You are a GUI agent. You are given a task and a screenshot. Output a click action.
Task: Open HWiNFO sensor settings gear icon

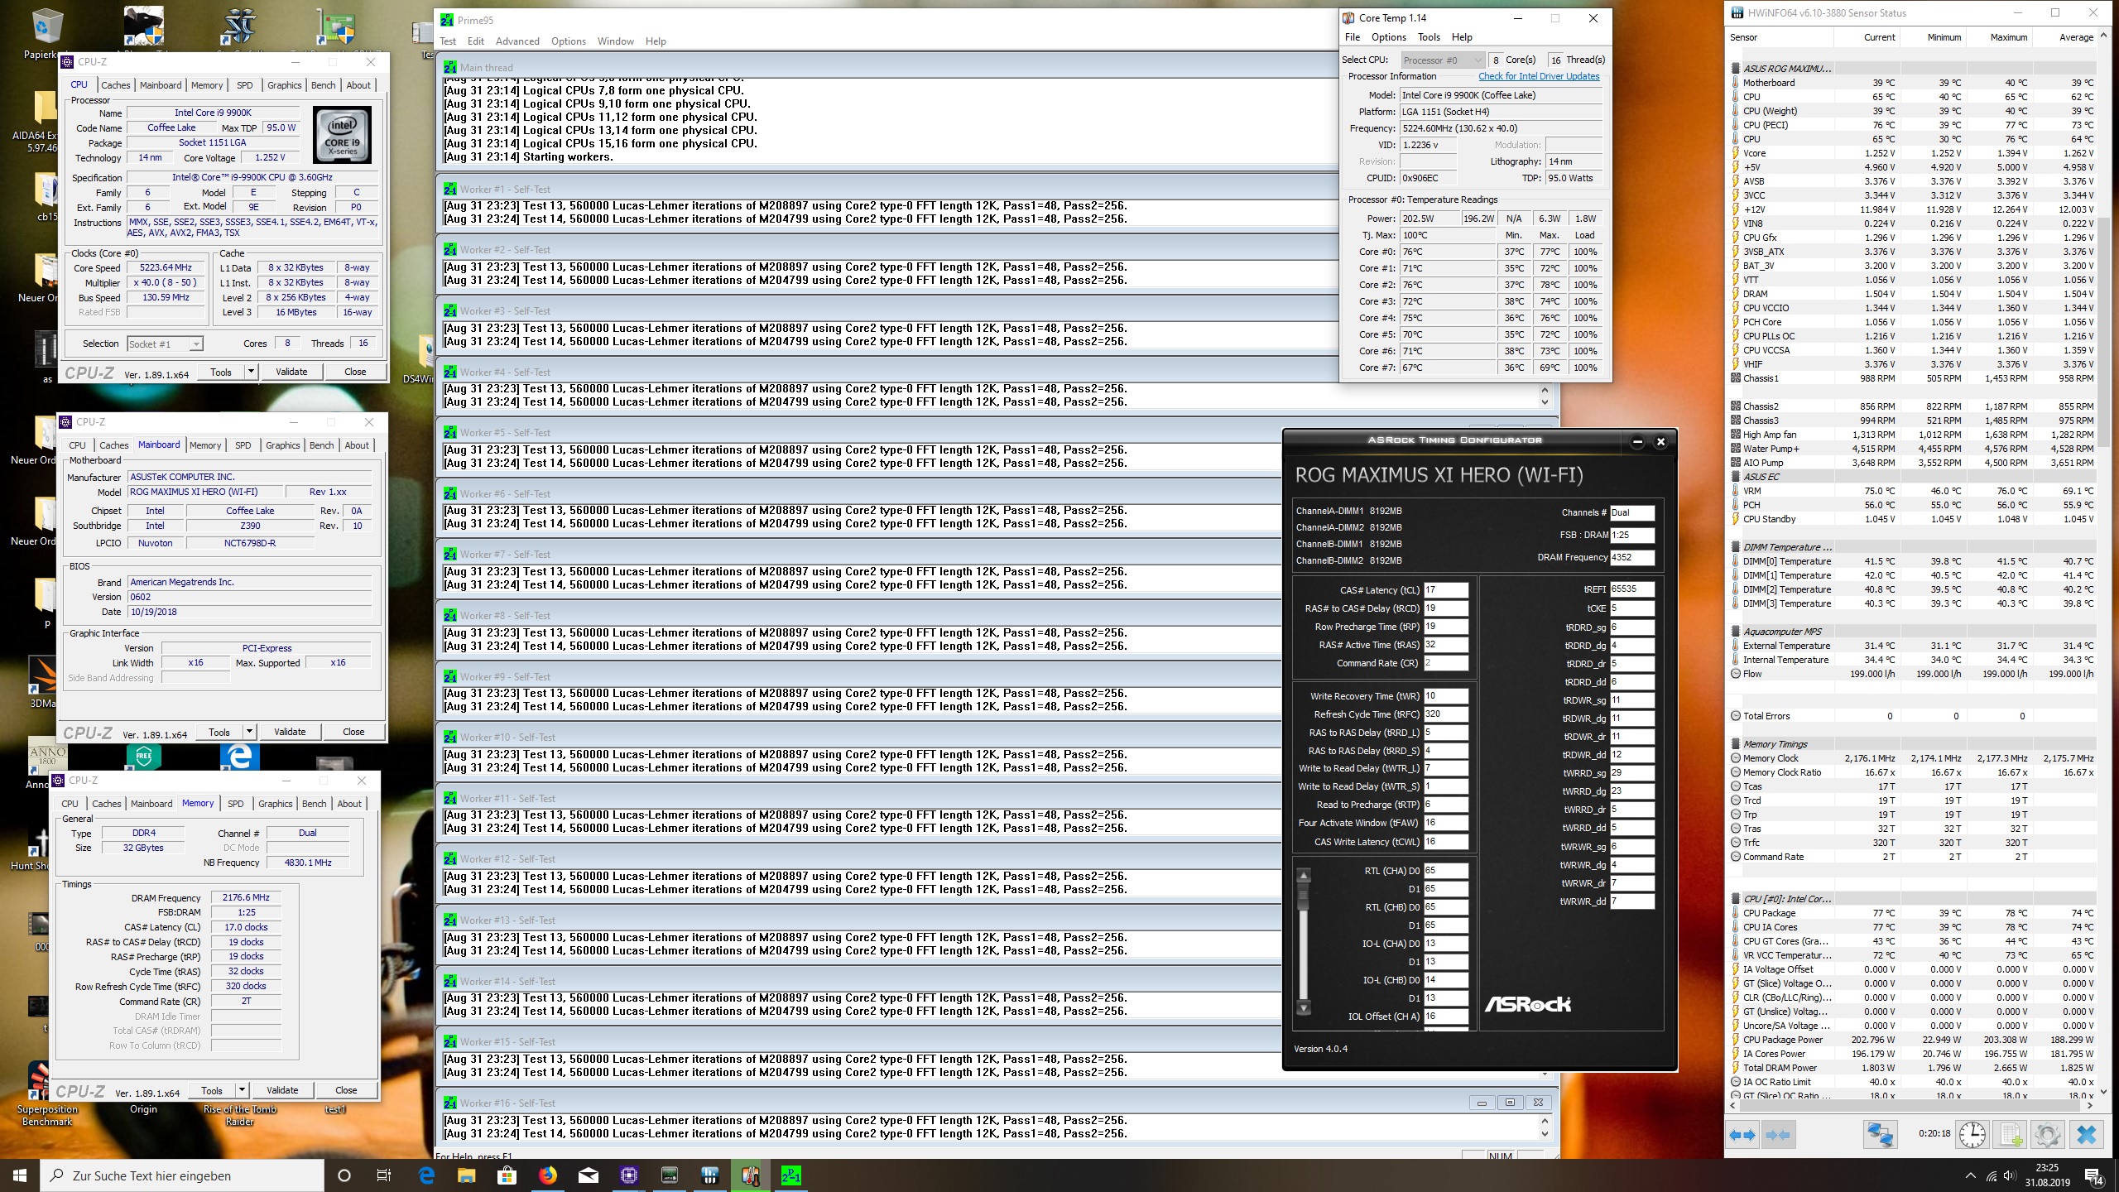pos(2047,1135)
